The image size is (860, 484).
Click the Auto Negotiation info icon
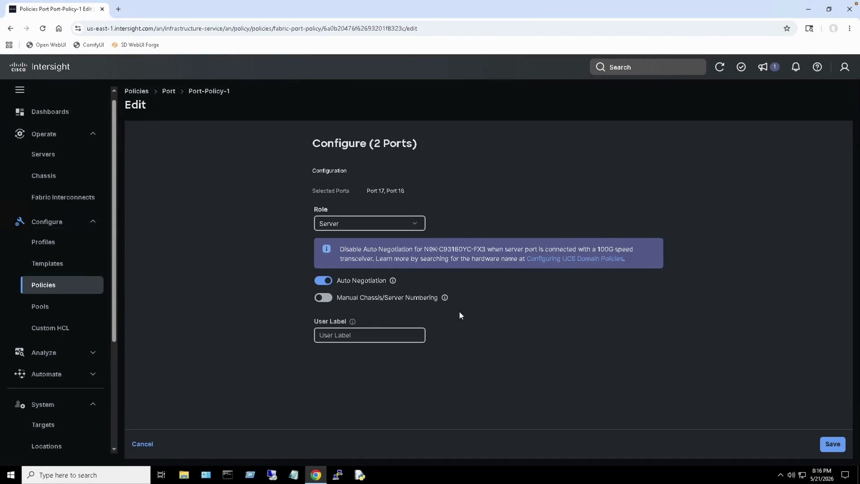click(x=393, y=281)
